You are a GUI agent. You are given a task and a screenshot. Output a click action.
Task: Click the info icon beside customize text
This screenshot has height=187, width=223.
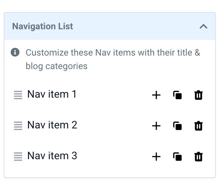tap(15, 52)
